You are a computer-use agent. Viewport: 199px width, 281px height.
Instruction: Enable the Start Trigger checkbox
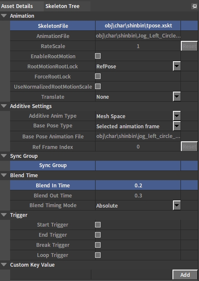[98, 225]
